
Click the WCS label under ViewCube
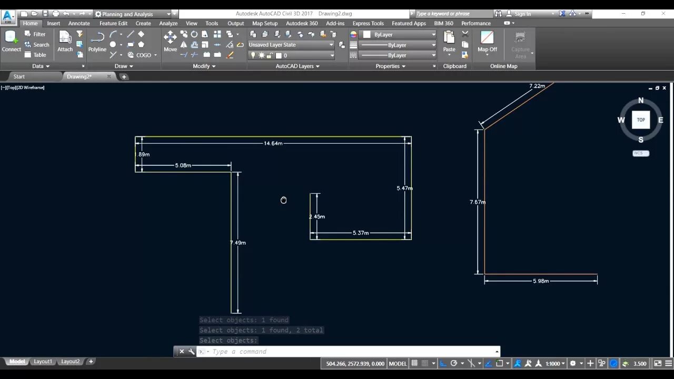click(641, 153)
